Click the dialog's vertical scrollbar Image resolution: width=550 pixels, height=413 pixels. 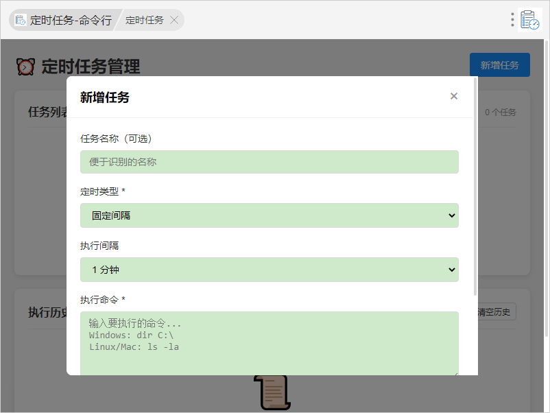(x=475, y=185)
